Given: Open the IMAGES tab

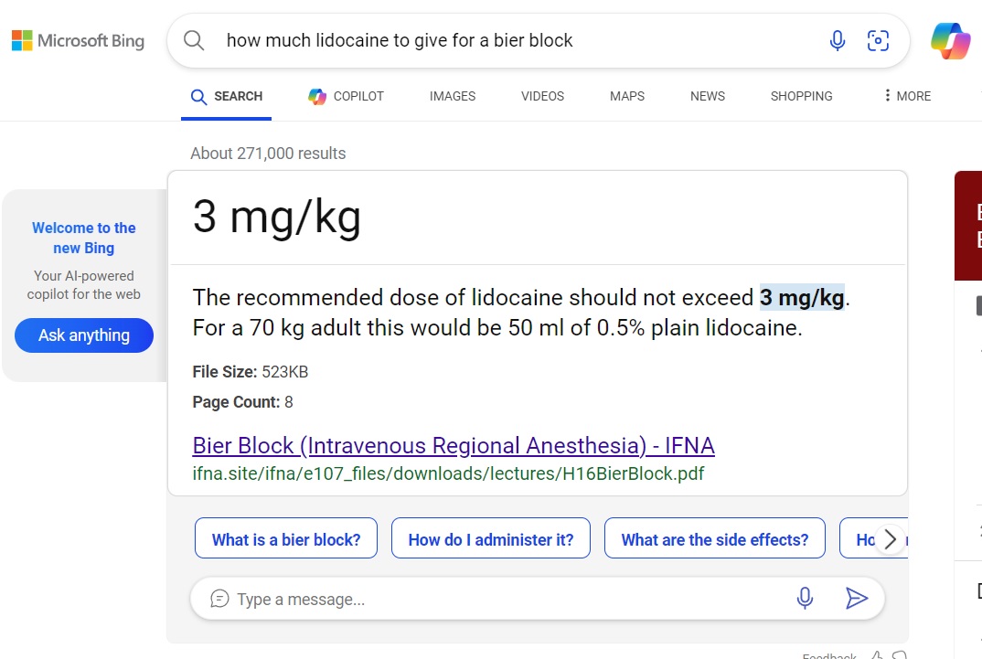Looking at the screenshot, I should pos(453,96).
